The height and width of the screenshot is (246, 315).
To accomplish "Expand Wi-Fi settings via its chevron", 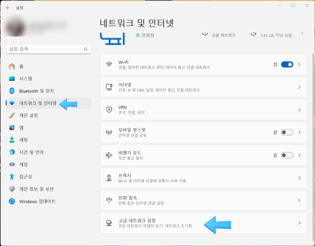I will (300, 64).
